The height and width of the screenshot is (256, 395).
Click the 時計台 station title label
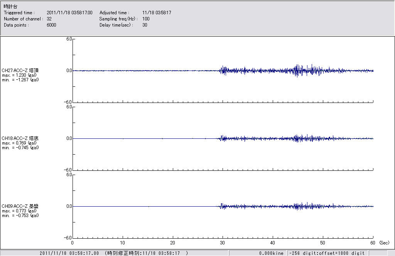click(10, 7)
